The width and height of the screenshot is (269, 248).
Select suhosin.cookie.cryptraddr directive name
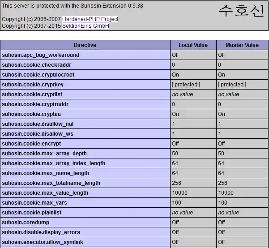[35, 104]
